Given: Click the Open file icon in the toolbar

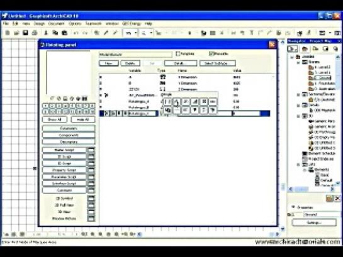Looking at the screenshot, I should point(16,33).
